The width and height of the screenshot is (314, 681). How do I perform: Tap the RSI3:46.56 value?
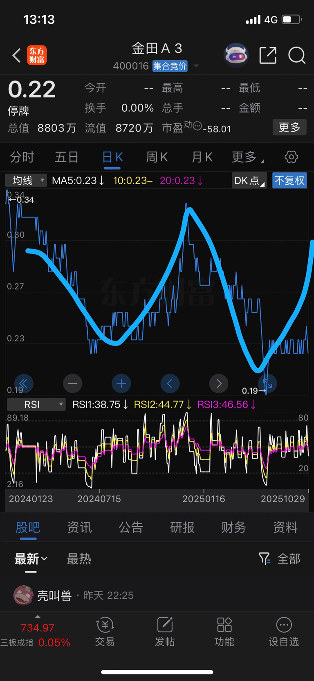(x=227, y=405)
